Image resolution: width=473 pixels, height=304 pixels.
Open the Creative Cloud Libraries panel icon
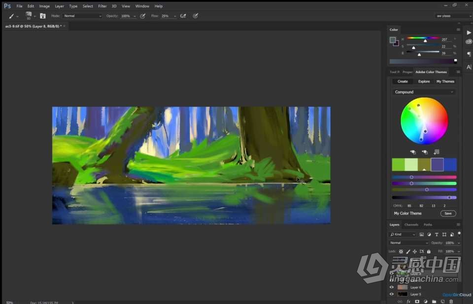click(x=469, y=42)
